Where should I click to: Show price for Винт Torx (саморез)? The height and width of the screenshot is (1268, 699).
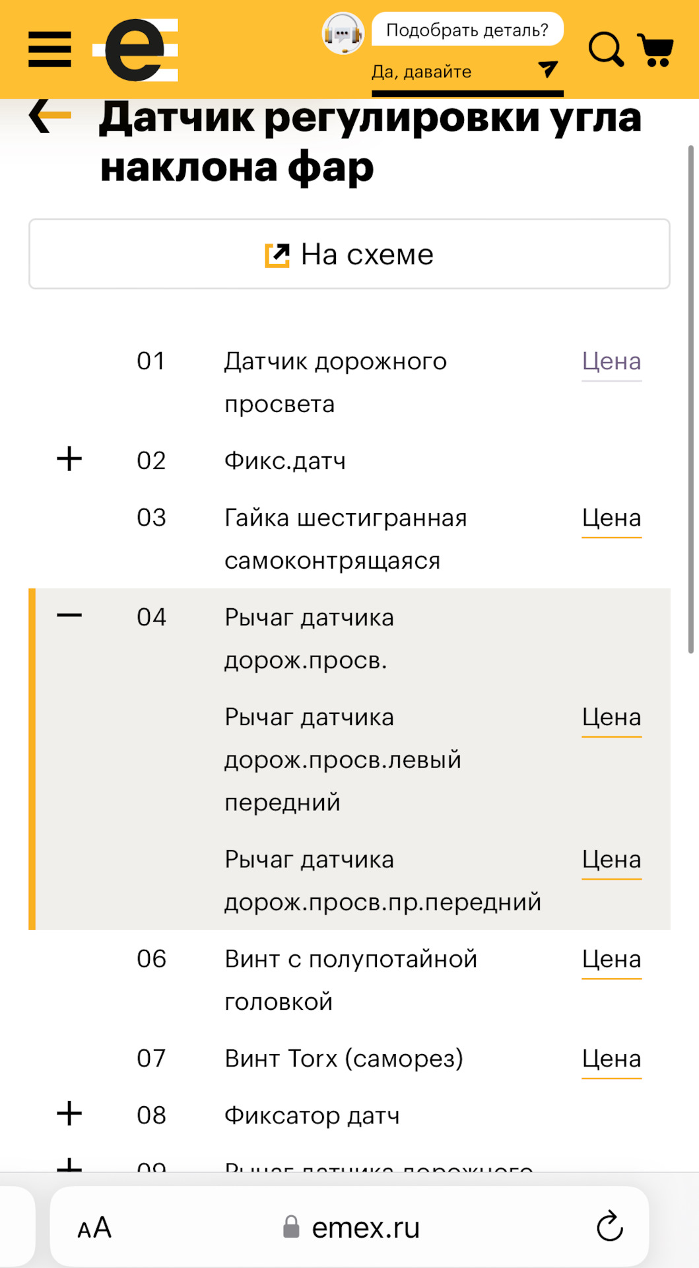[x=611, y=1059]
